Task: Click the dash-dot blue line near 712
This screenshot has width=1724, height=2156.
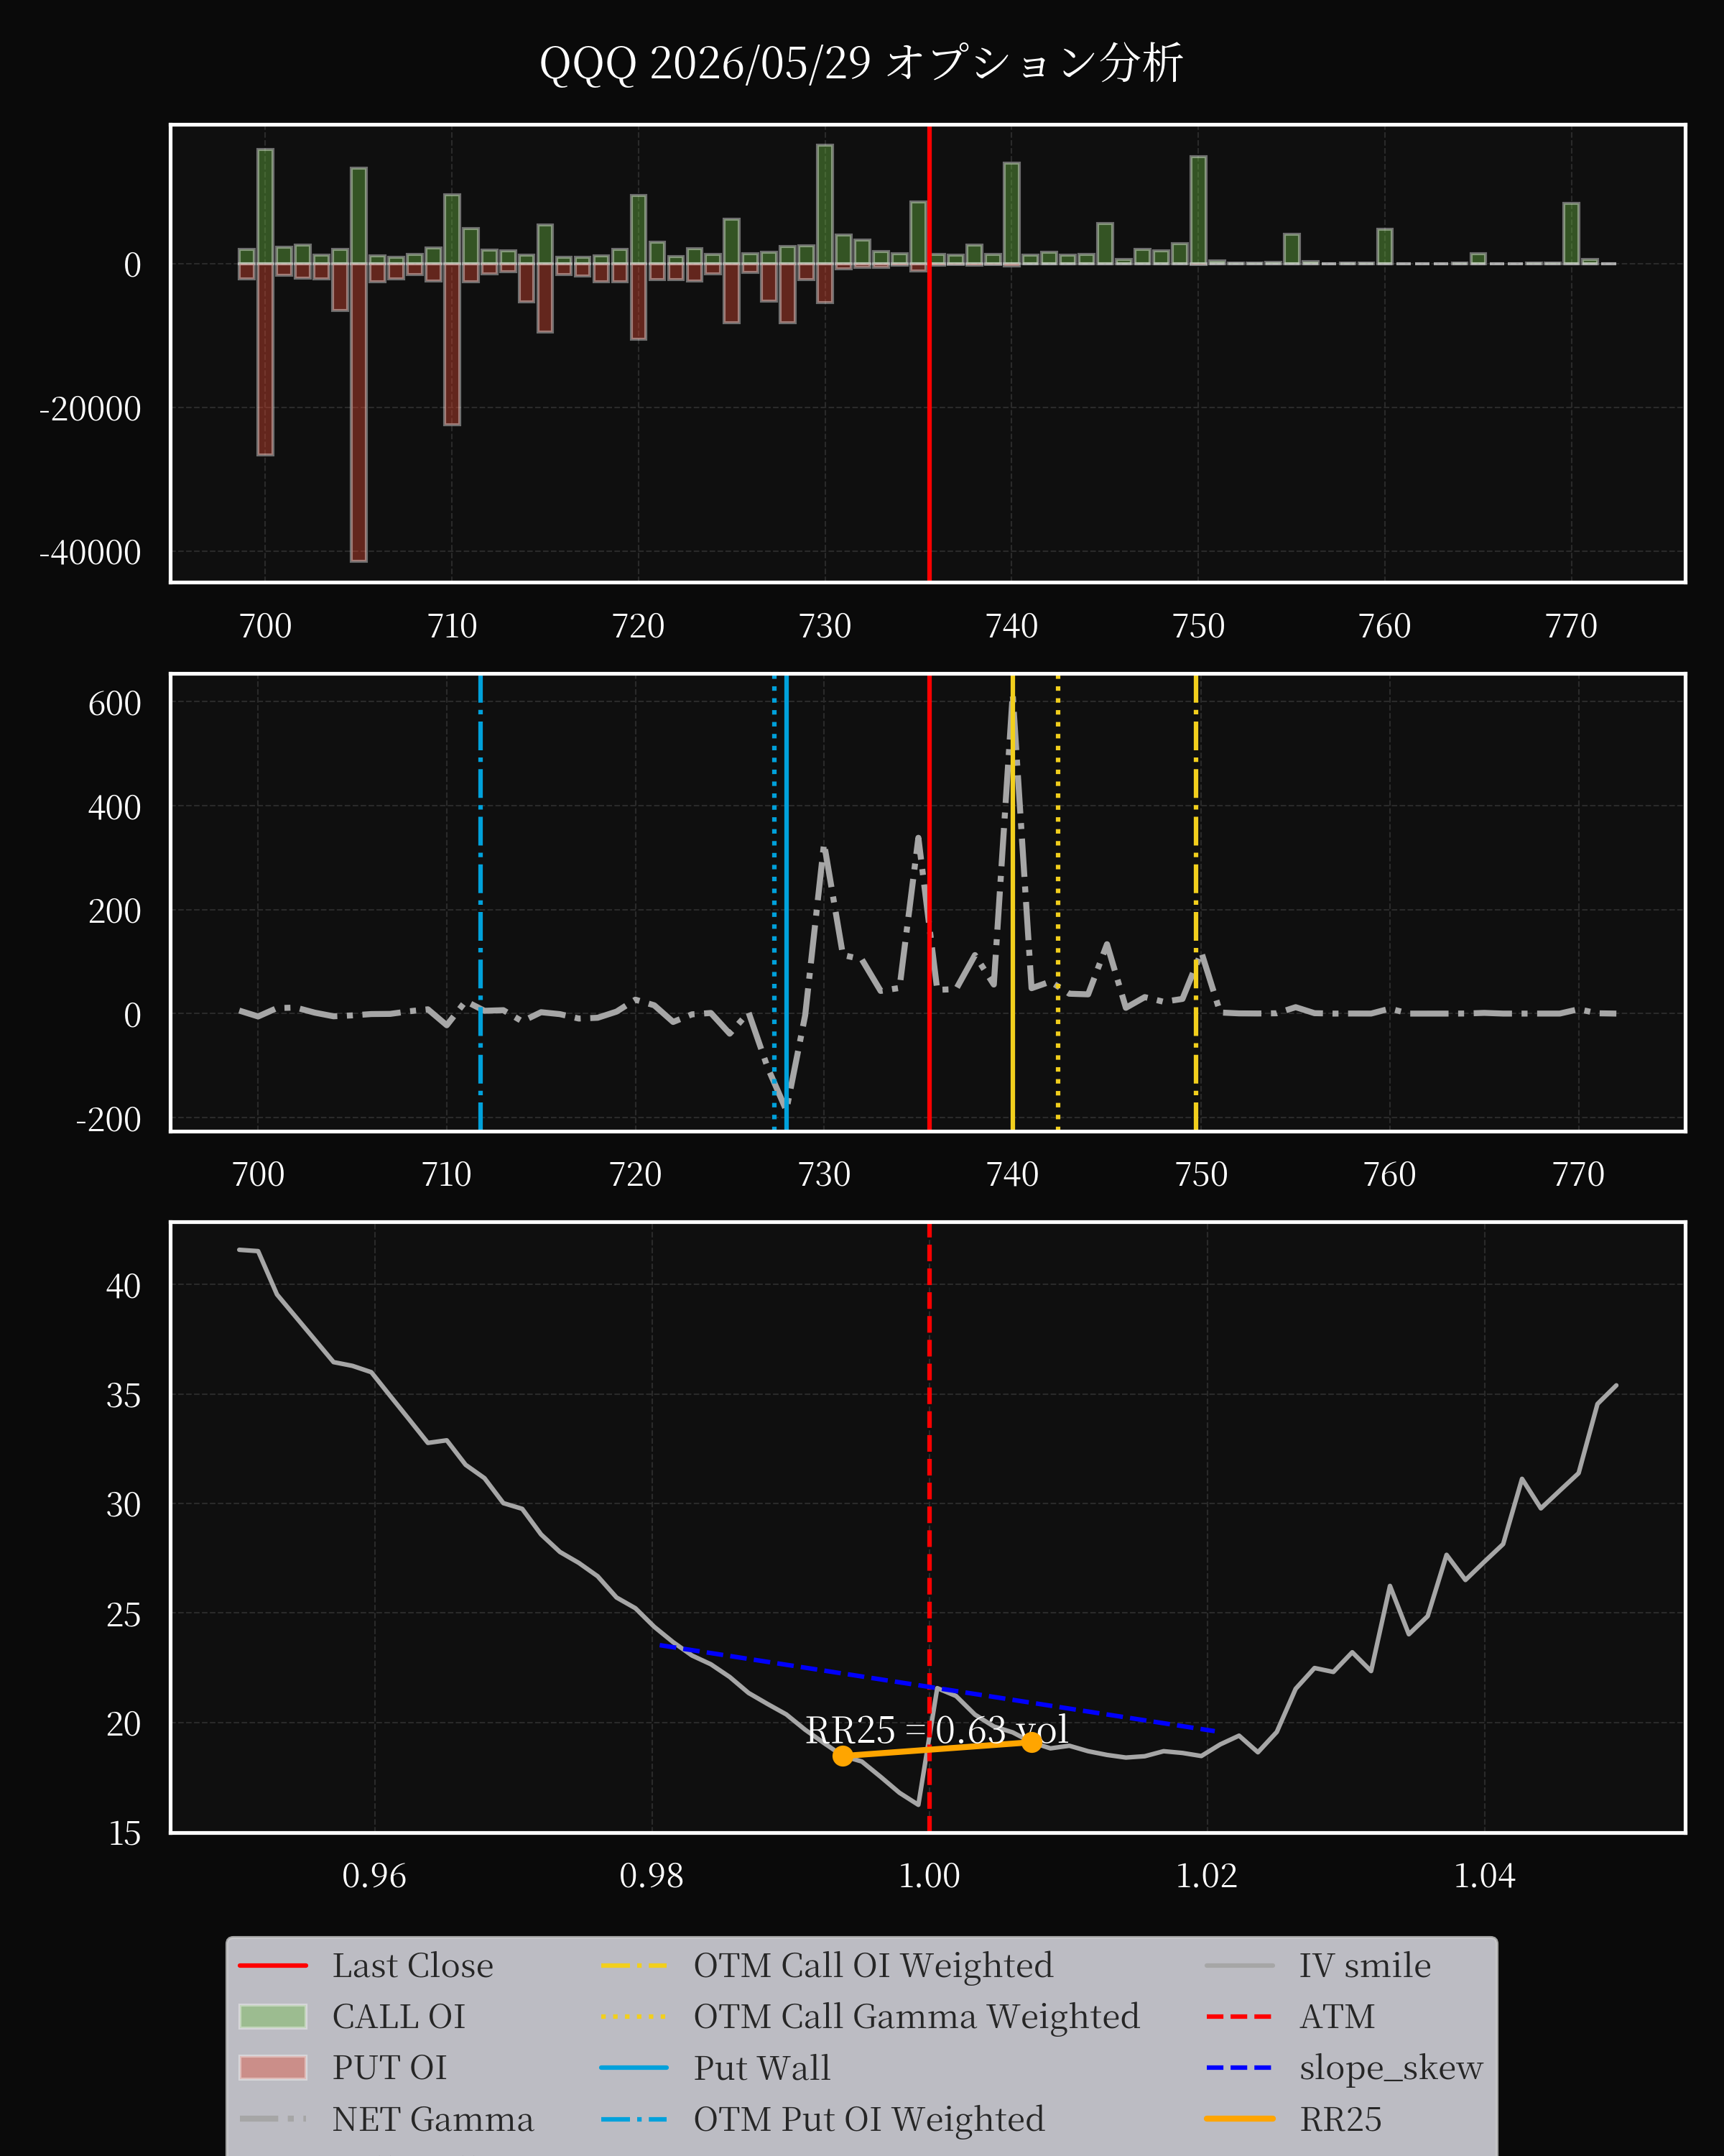Action: 481,902
